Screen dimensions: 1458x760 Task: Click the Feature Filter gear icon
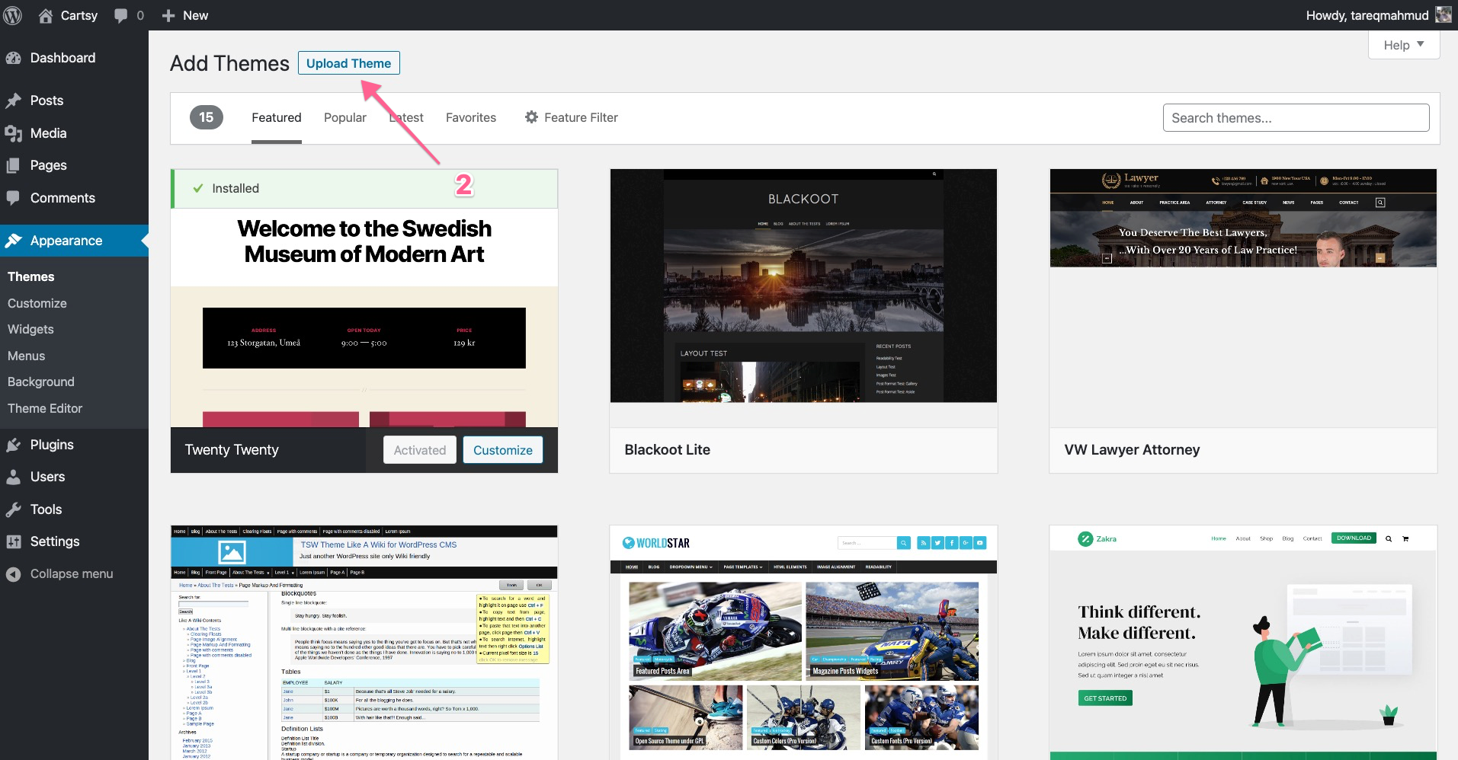tap(531, 117)
